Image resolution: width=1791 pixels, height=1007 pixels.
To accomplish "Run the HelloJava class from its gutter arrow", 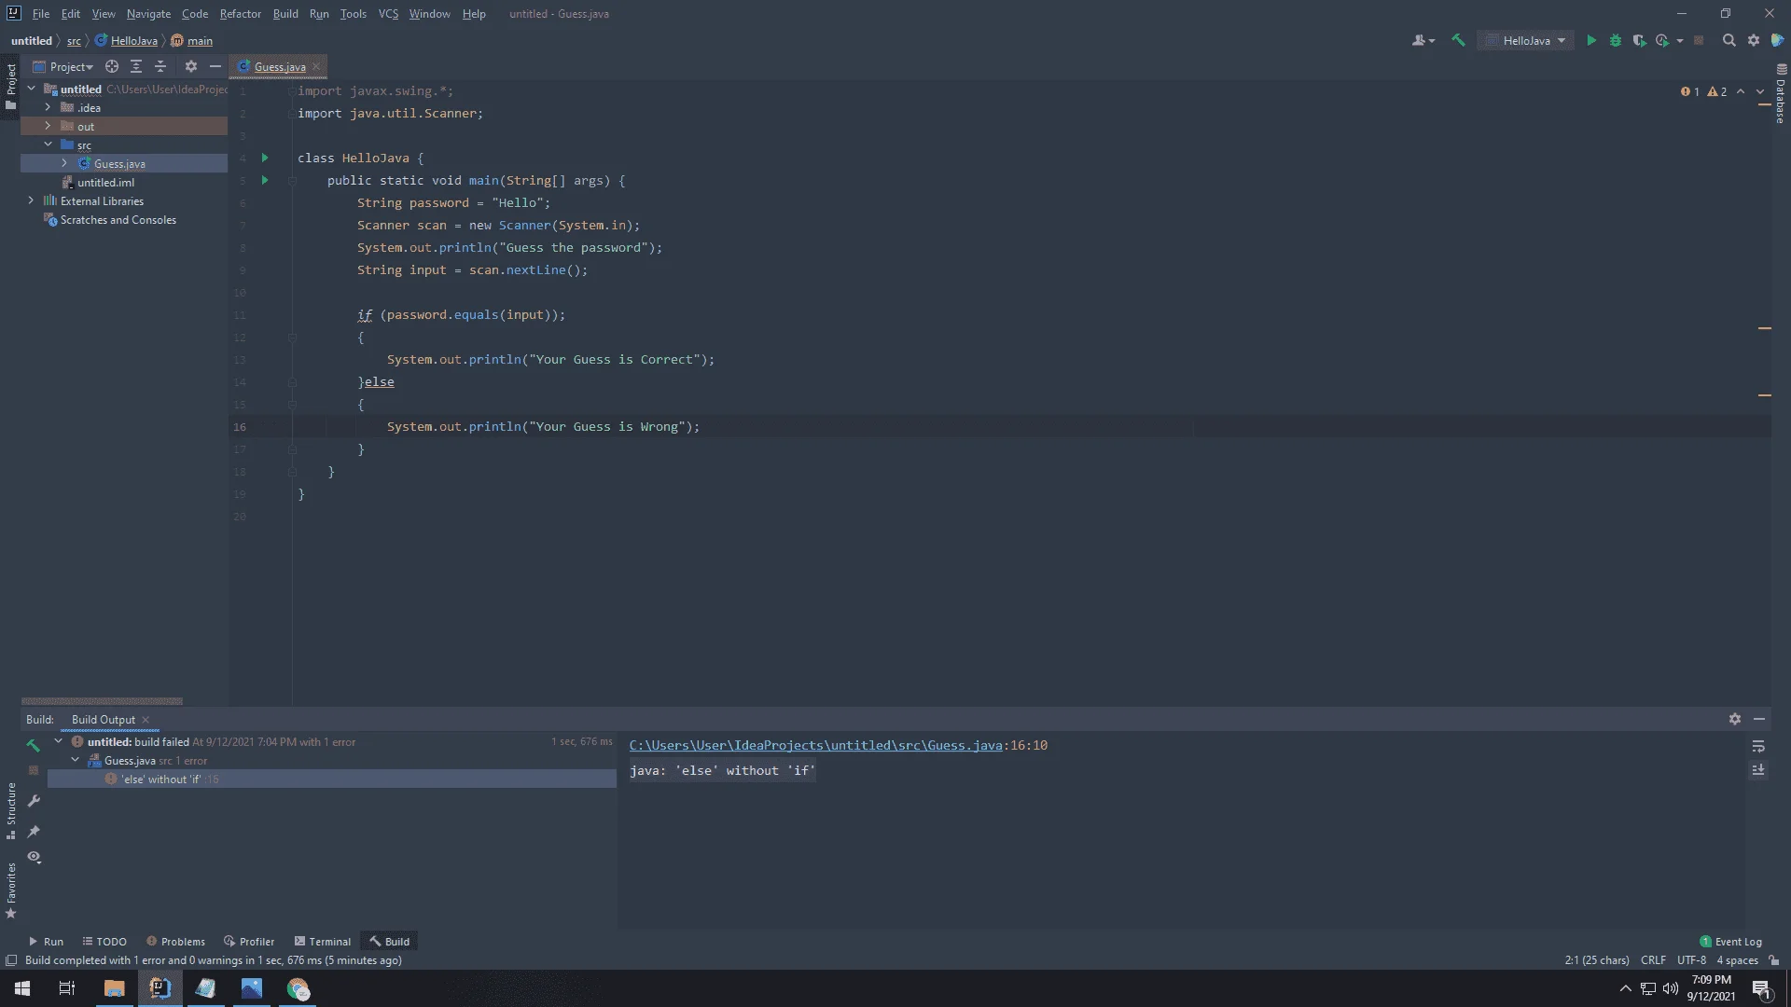I will click(x=265, y=158).
